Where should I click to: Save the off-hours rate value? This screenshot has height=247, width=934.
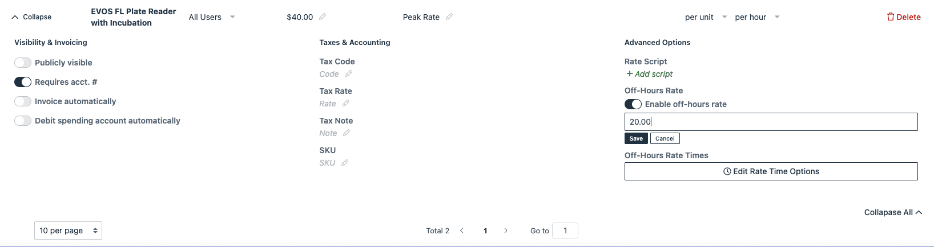[x=636, y=138]
